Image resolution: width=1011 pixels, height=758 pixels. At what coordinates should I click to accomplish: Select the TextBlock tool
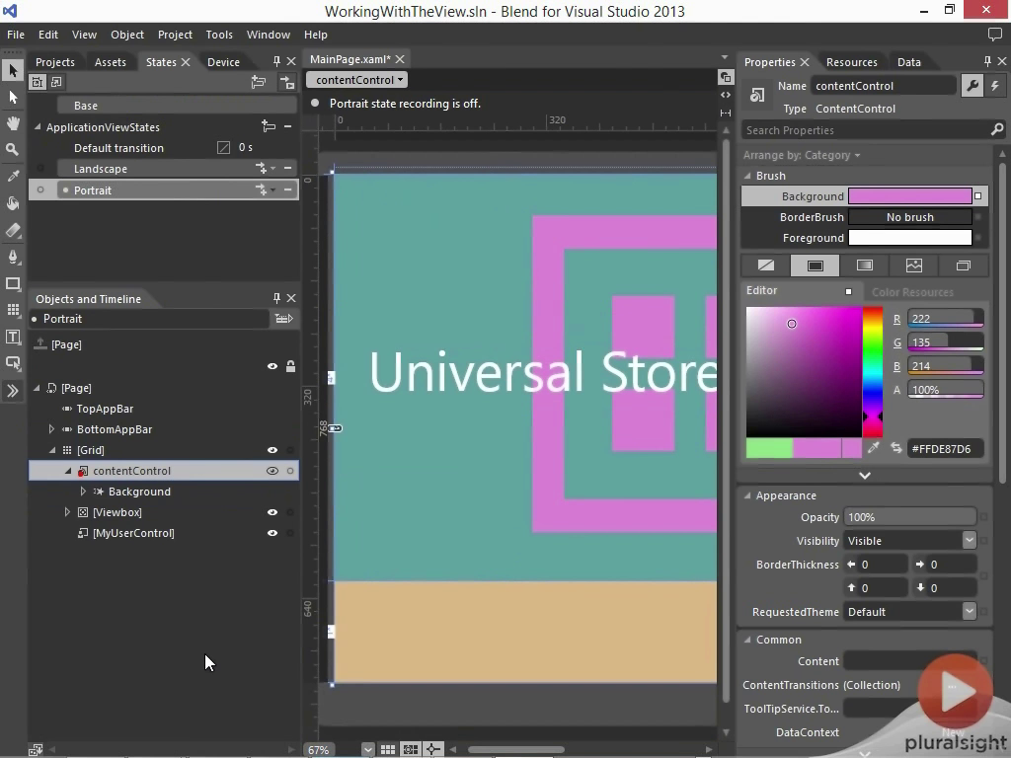click(x=13, y=338)
